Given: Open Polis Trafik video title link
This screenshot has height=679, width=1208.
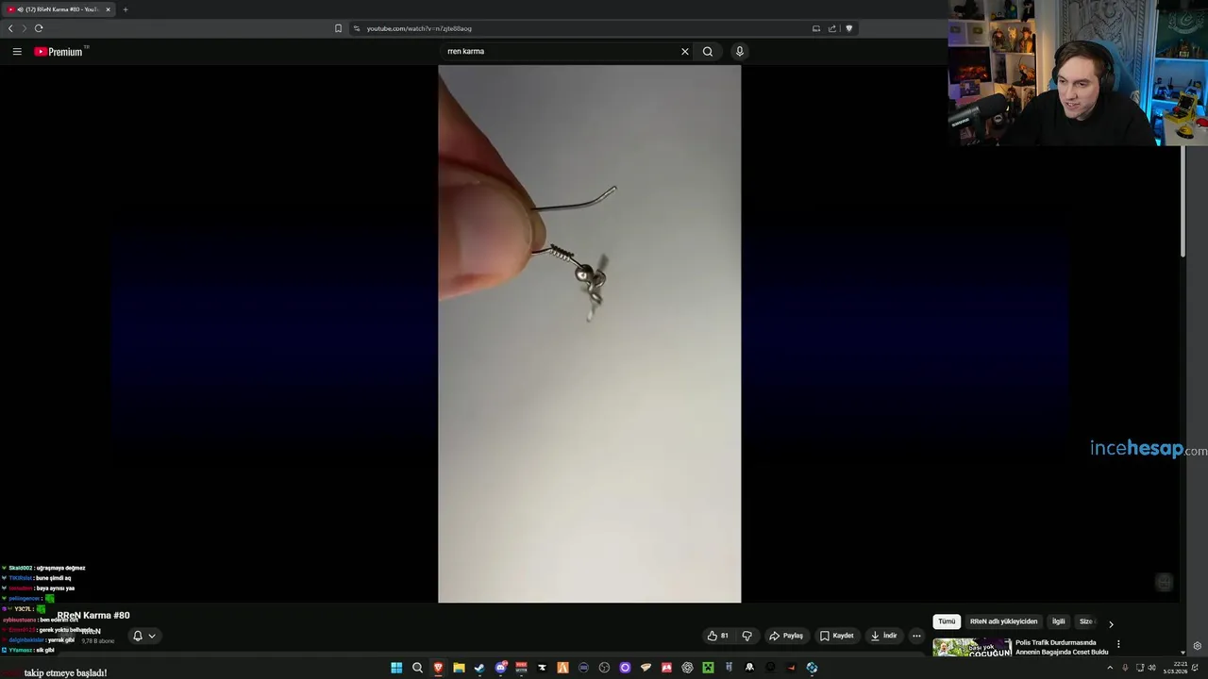Looking at the screenshot, I should (1062, 647).
